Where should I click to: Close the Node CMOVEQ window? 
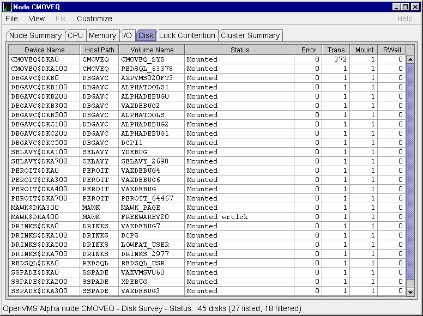pos(415,7)
